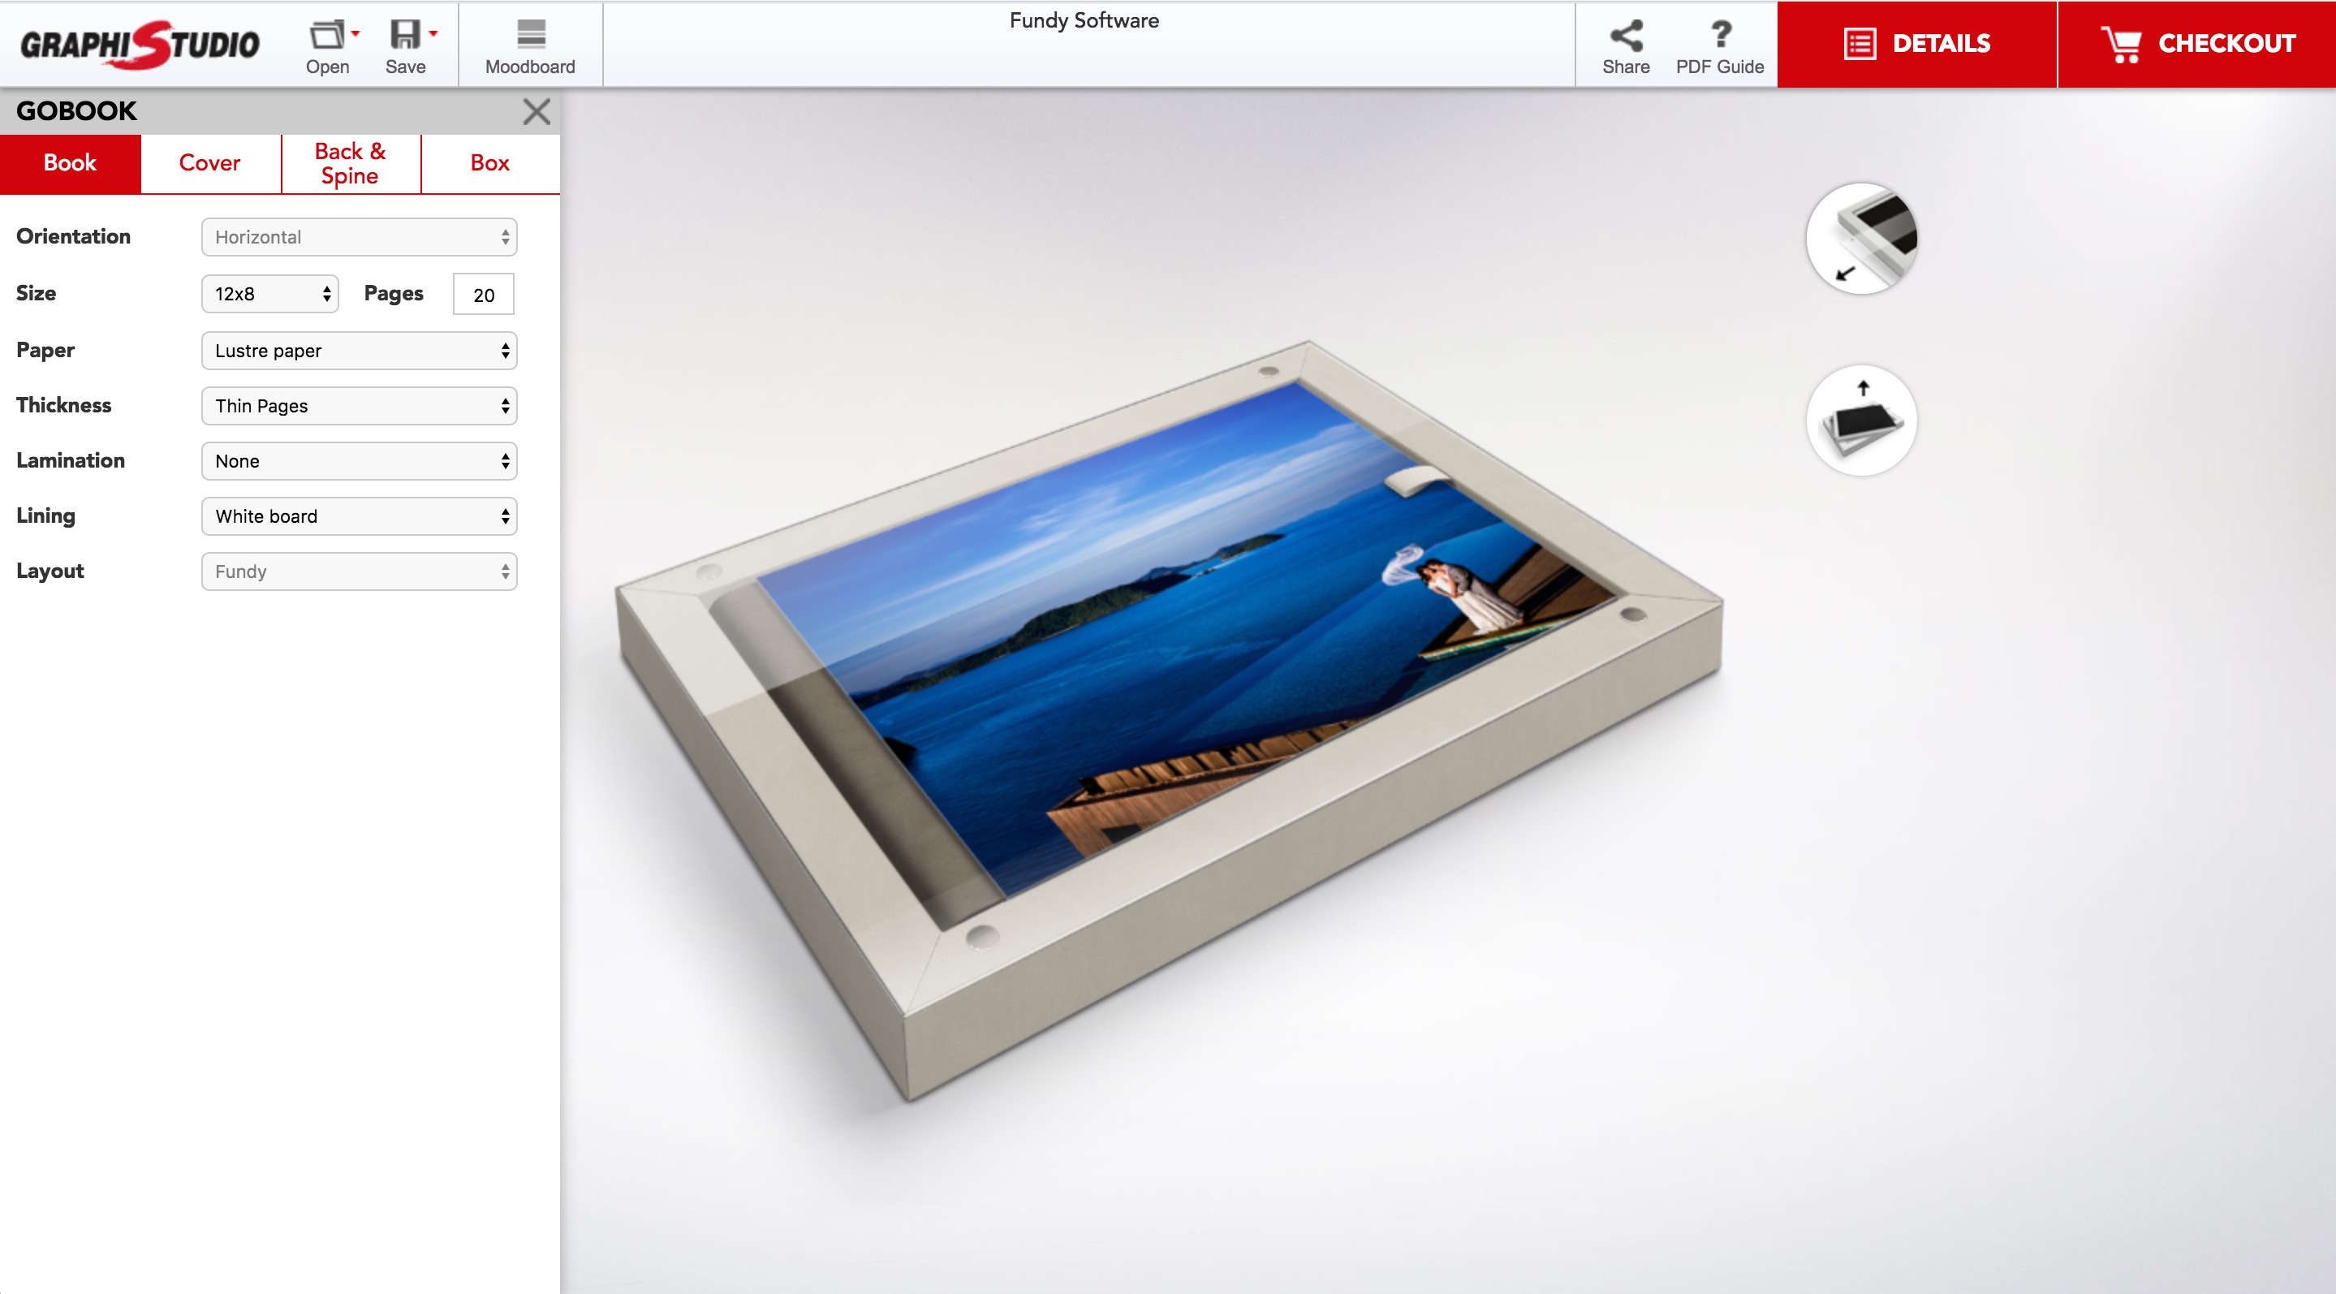Open the DETAILS page
The height and width of the screenshot is (1294, 2336).
[x=1916, y=44]
